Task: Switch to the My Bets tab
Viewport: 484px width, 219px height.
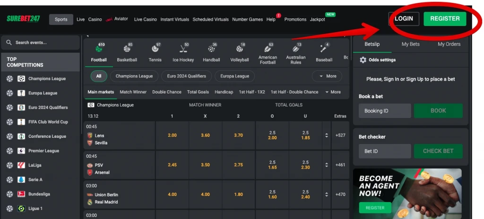Action: click(411, 44)
